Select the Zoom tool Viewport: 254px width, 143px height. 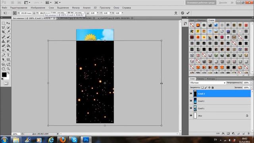coord(8,69)
